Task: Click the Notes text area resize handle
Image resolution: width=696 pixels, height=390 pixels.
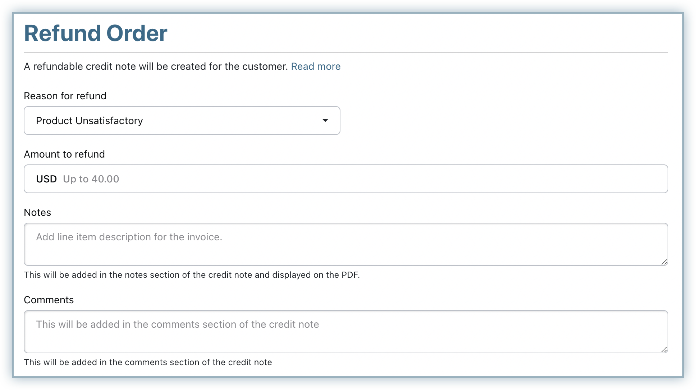Action: (664, 262)
